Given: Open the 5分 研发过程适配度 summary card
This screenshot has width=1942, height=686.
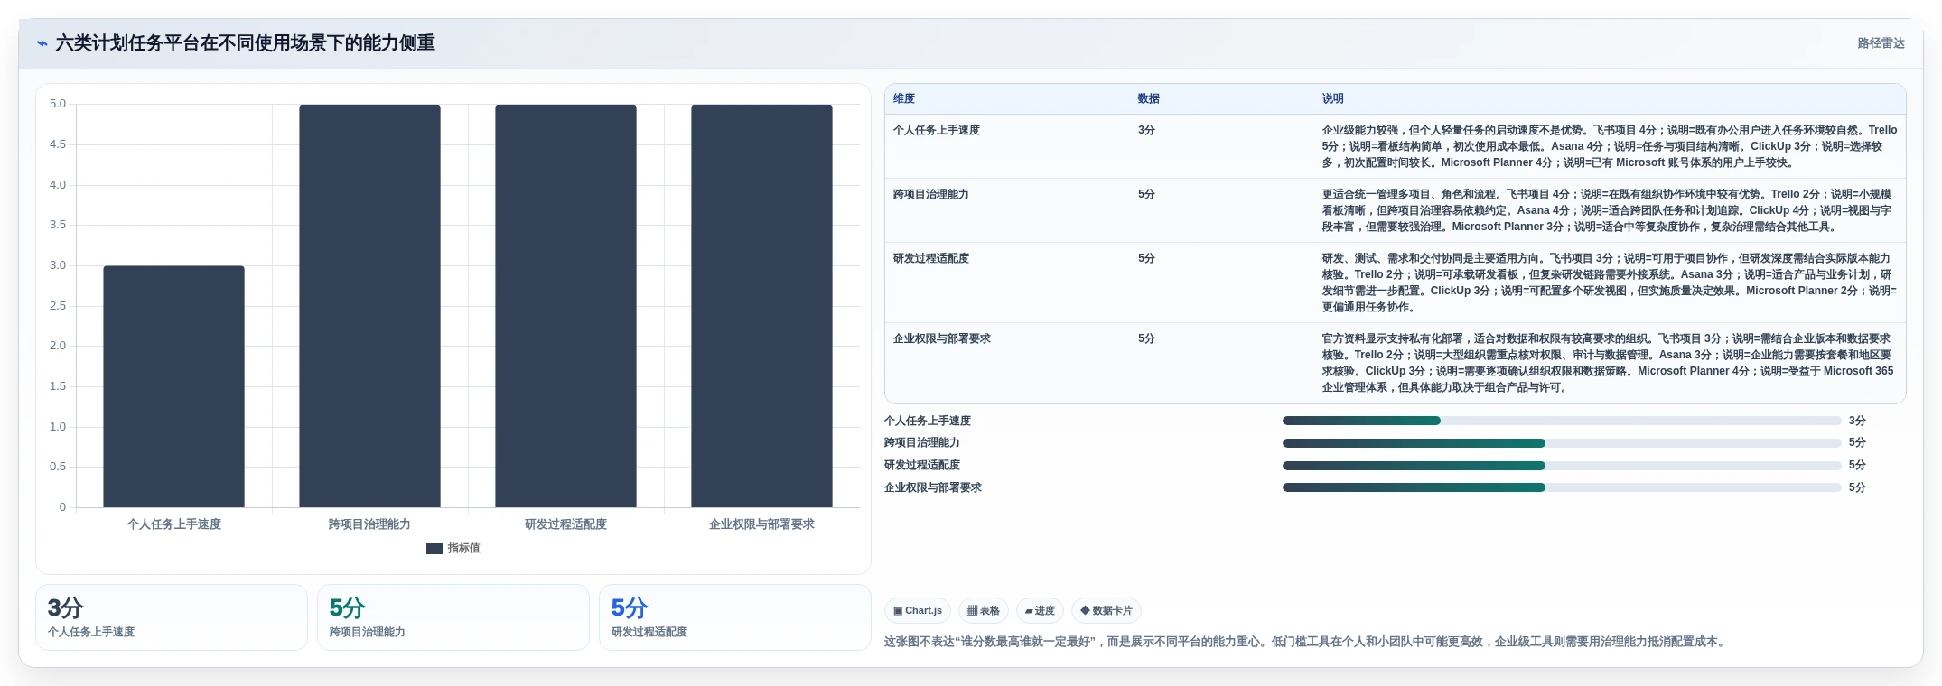Looking at the screenshot, I should point(735,617).
